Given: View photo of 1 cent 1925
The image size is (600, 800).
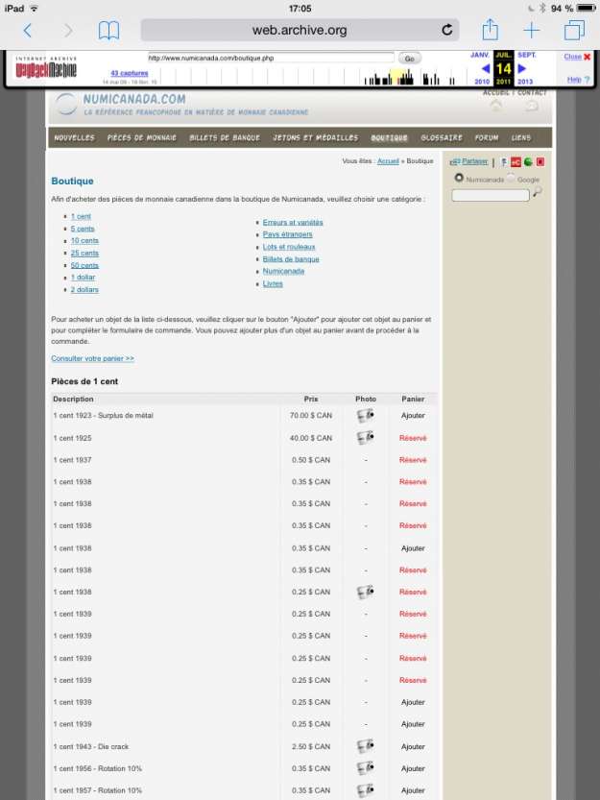Looking at the screenshot, I should click(x=366, y=438).
